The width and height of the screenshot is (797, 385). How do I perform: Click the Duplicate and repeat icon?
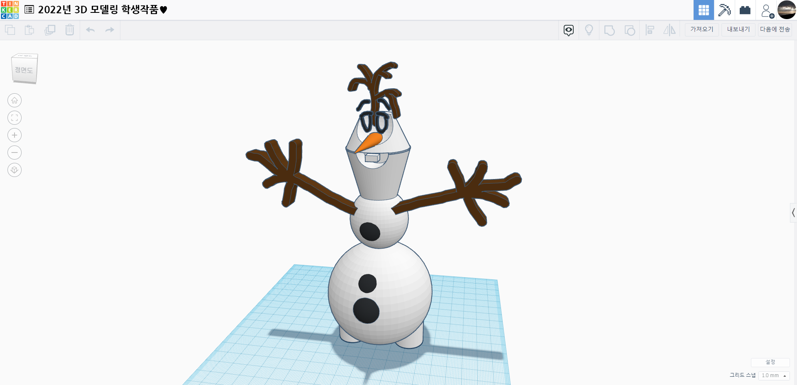coord(50,30)
